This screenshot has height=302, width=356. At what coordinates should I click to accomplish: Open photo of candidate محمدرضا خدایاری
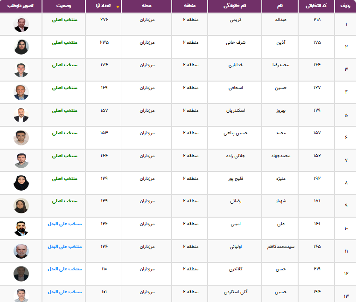point(21,69)
